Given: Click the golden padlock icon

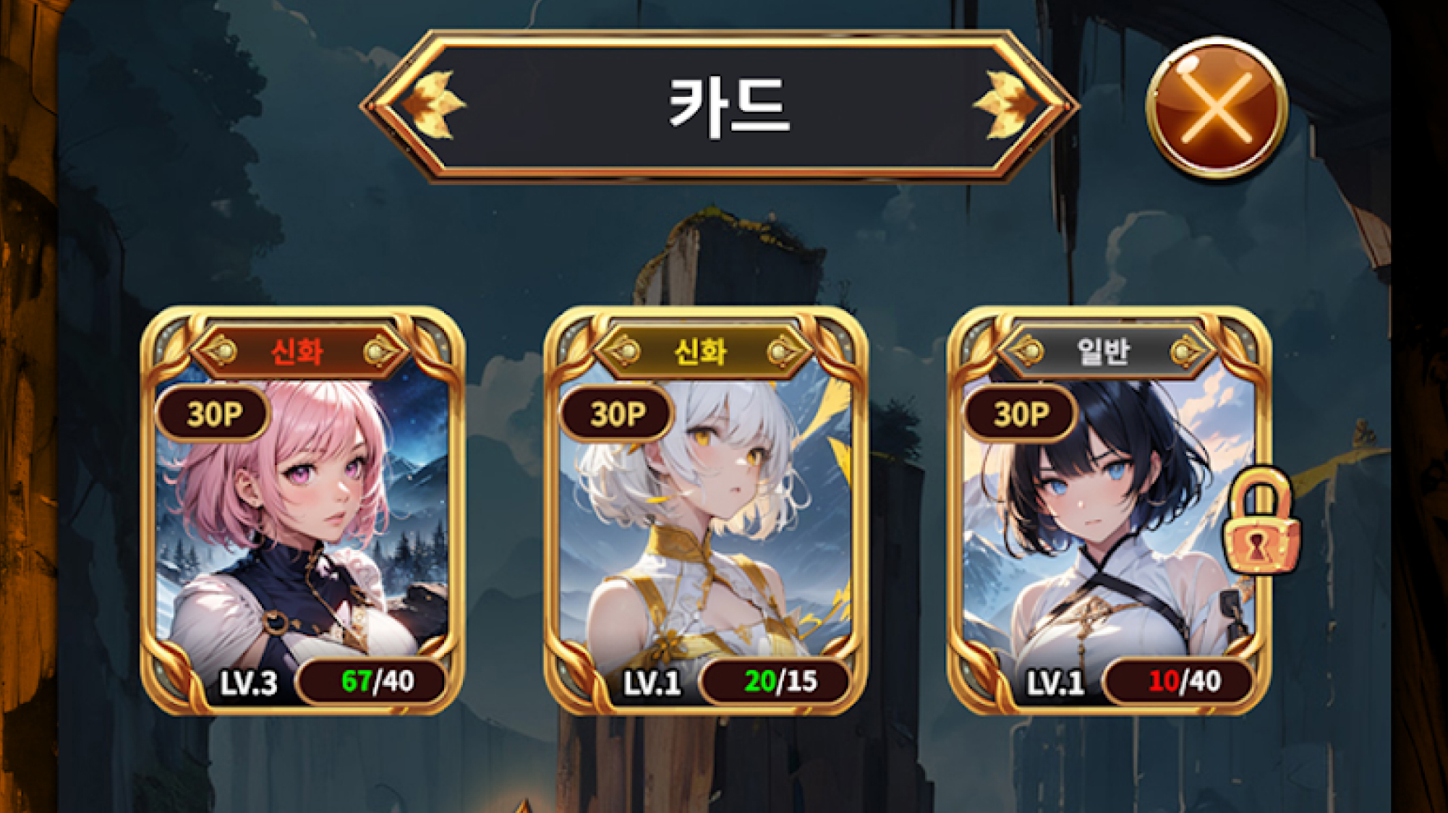Looking at the screenshot, I should click(x=1261, y=521).
